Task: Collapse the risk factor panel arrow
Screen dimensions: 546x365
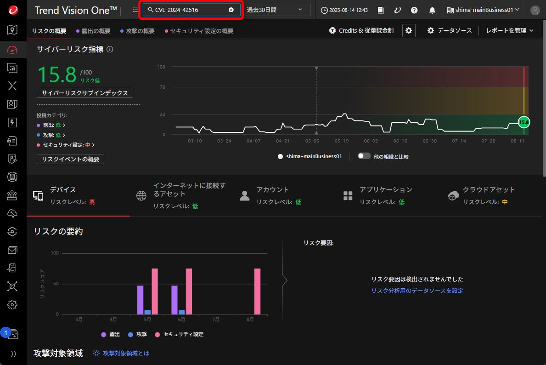Action: coord(285,280)
